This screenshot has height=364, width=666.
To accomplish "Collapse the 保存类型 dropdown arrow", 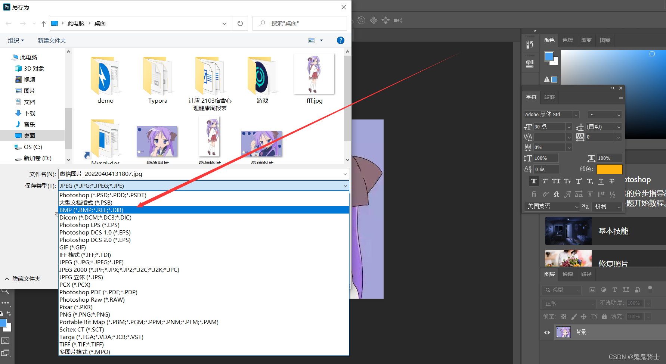I will 345,186.
